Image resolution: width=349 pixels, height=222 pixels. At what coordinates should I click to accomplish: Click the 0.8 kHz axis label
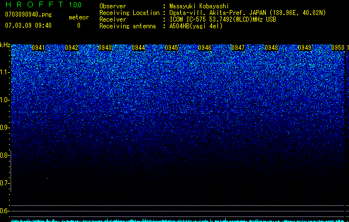tap(5, 155)
